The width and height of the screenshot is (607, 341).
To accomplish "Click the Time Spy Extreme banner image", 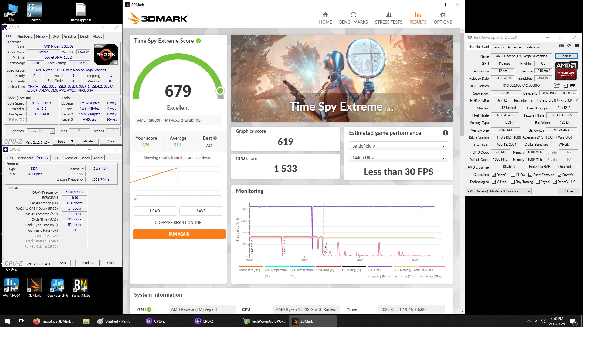I will pos(342,78).
